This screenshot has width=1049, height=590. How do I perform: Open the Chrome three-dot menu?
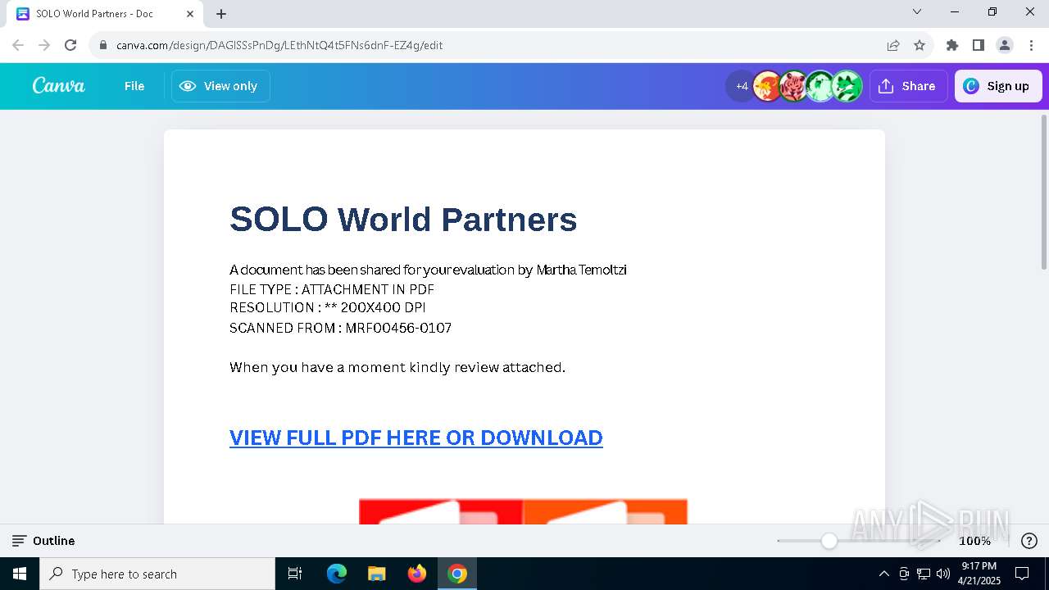point(1030,45)
